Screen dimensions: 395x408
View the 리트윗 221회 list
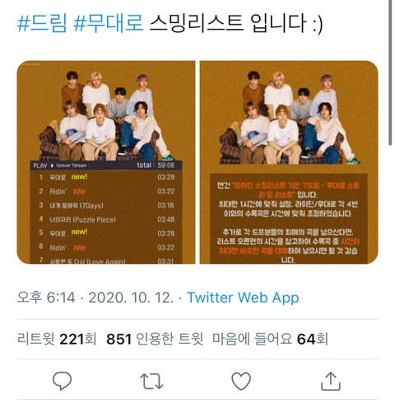(57, 339)
